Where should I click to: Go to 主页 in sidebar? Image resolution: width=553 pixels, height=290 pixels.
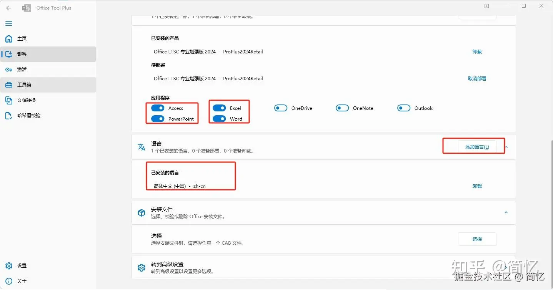click(x=48, y=39)
